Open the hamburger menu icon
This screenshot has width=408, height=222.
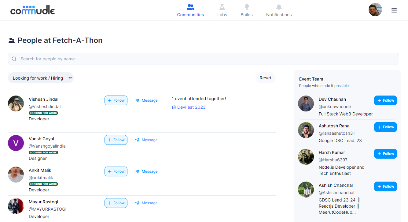(394, 10)
